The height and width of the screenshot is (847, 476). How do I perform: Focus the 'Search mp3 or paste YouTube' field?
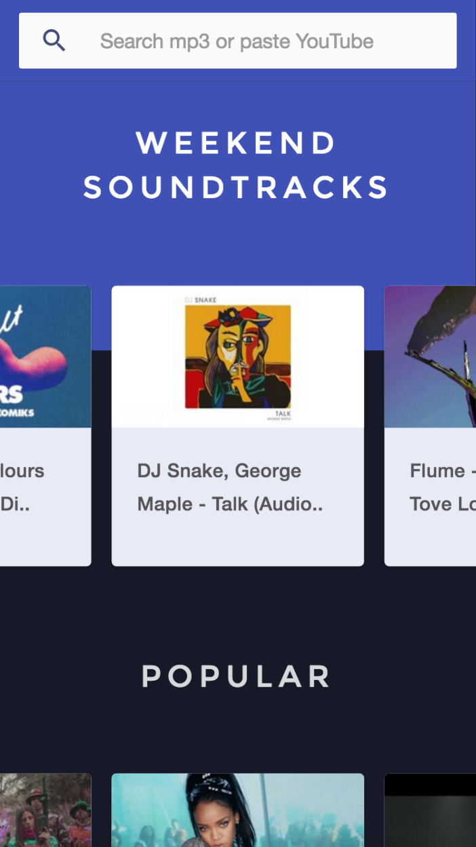[x=237, y=41]
